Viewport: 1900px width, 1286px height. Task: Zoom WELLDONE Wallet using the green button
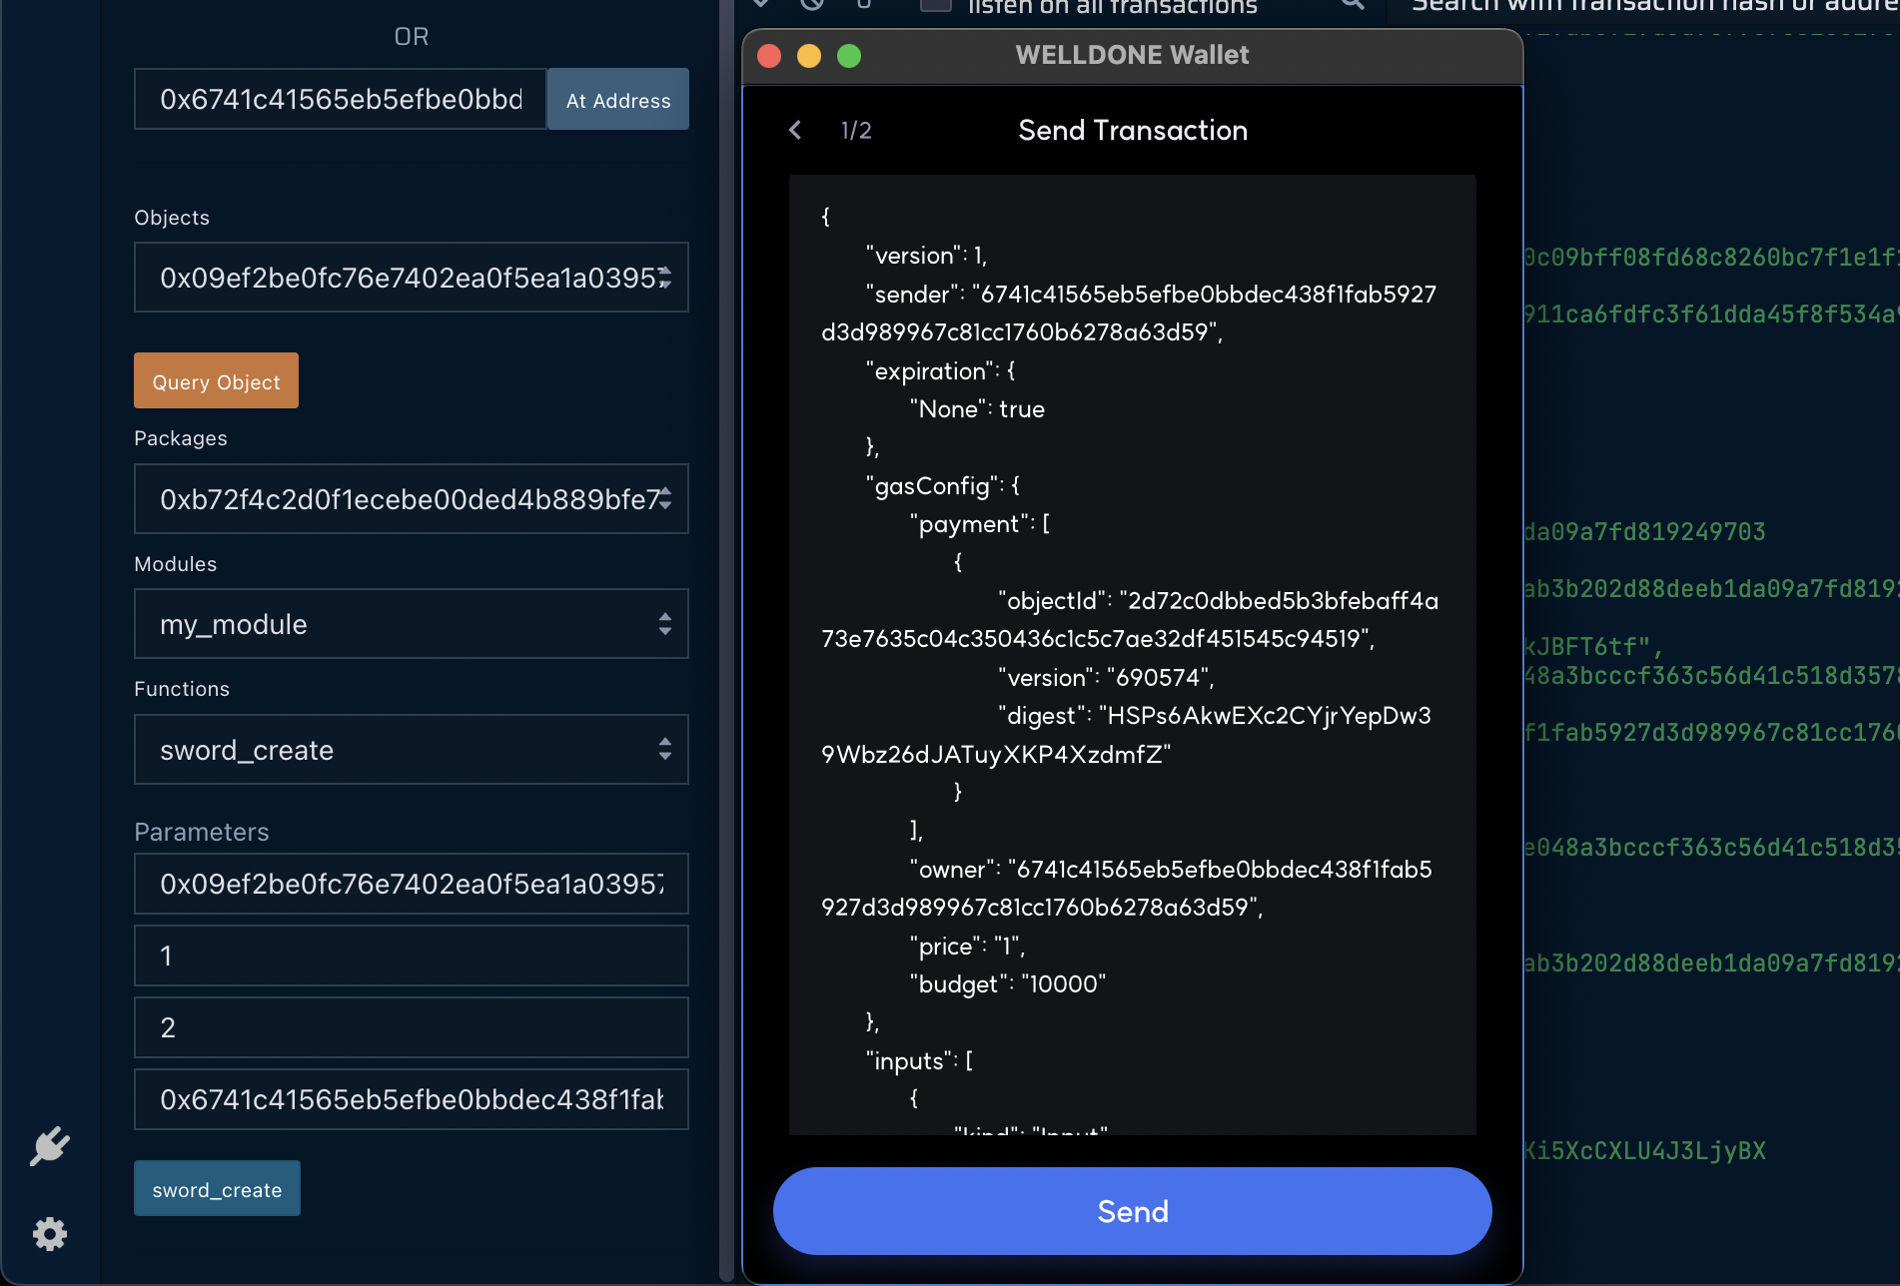click(849, 56)
